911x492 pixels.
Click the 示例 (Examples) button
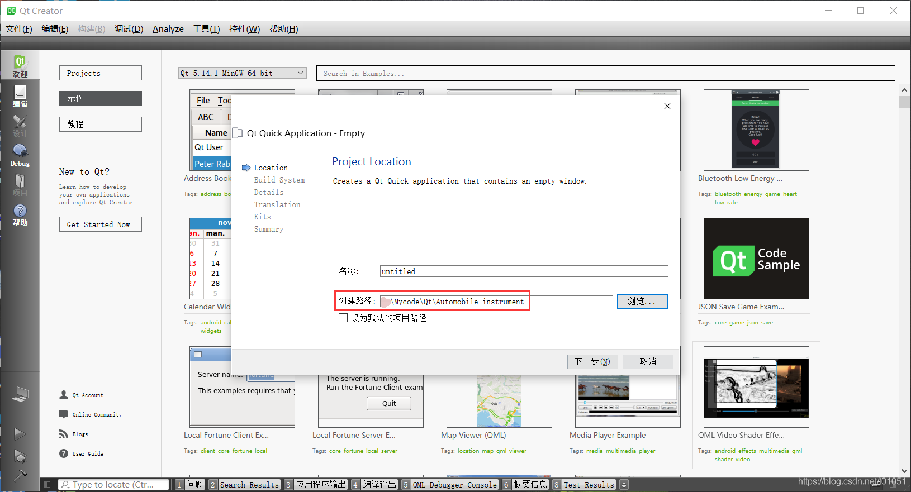(101, 98)
